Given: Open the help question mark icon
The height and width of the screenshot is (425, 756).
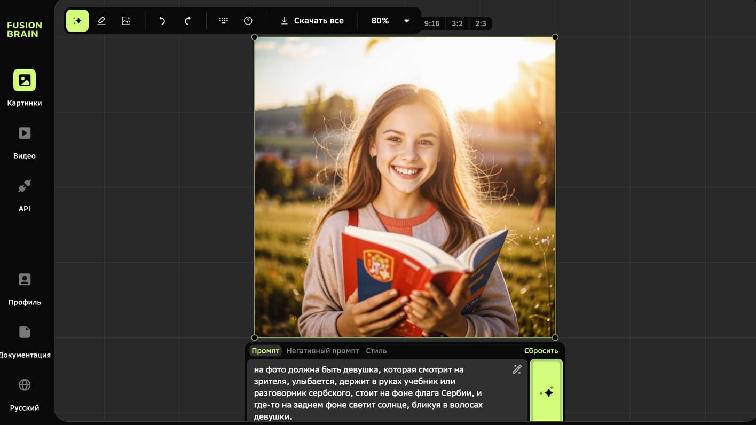Looking at the screenshot, I should pos(248,21).
